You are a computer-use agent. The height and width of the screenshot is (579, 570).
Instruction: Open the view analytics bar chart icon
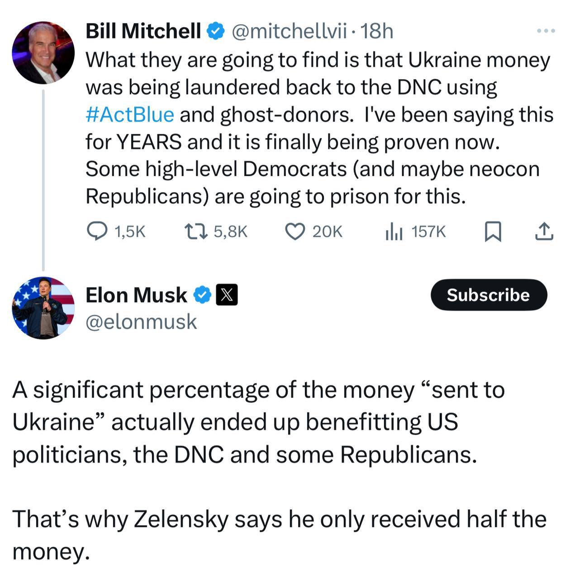(394, 232)
